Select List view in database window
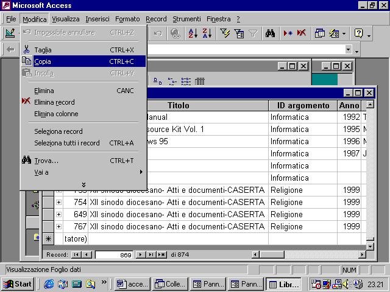Screen dimensions: 390x292 (x=186, y=81)
